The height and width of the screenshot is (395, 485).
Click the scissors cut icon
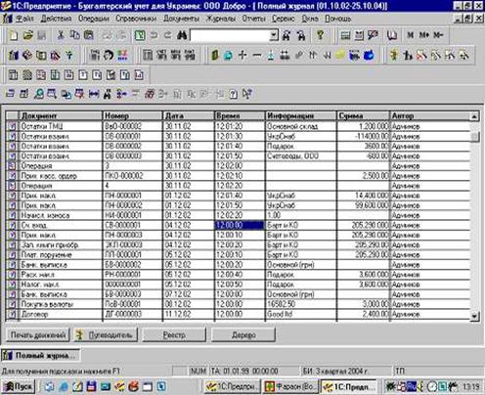tap(61, 35)
